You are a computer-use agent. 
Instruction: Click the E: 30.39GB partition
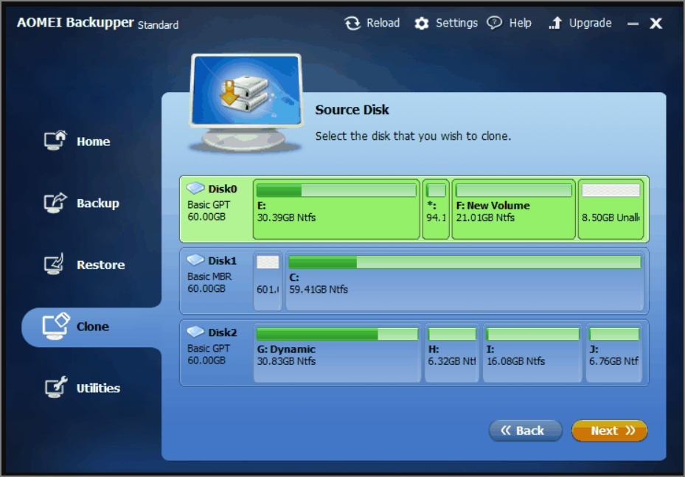(x=335, y=210)
